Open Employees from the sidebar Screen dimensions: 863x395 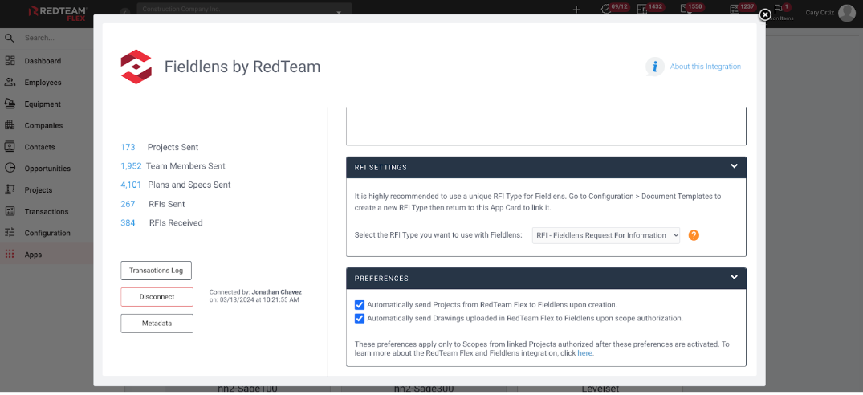[x=43, y=83]
